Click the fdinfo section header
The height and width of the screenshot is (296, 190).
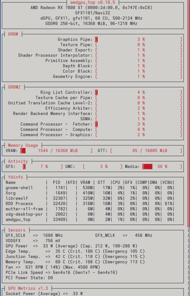[x=16, y=177]
